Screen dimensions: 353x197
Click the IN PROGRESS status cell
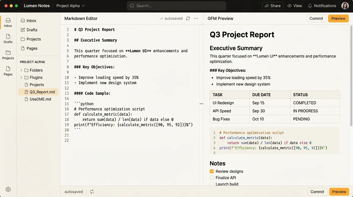tap(315, 111)
